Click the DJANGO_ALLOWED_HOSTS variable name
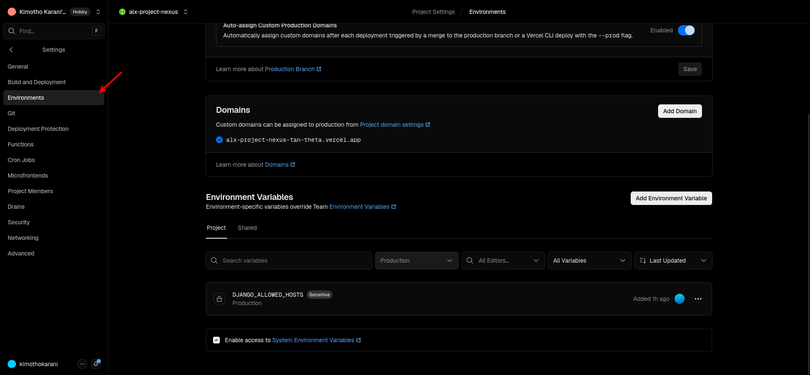Viewport: 810px width, 375px height. pos(268,295)
